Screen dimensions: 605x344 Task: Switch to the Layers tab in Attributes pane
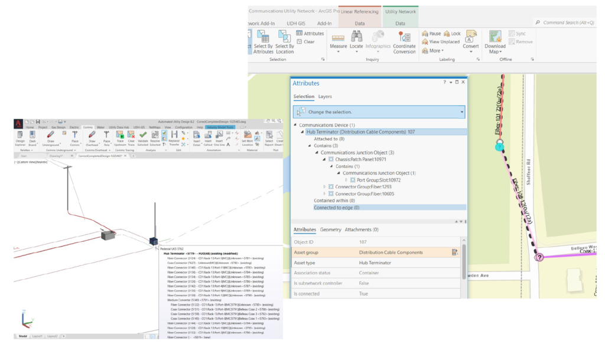pos(325,96)
